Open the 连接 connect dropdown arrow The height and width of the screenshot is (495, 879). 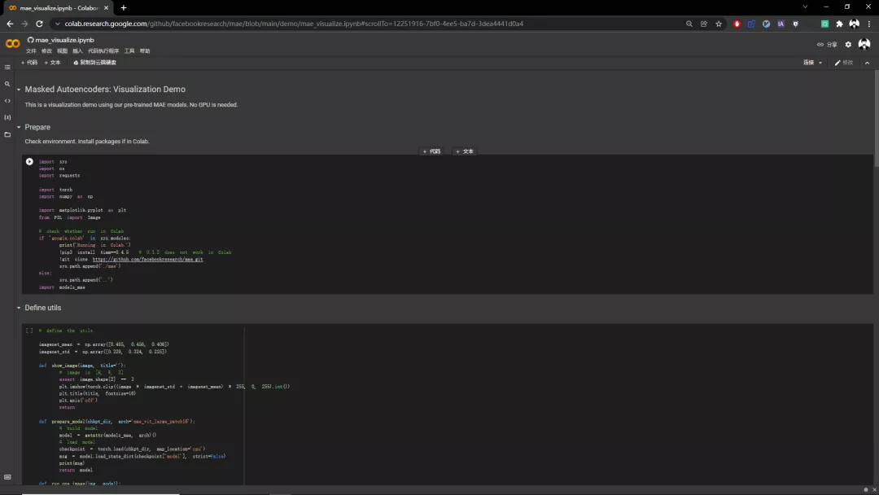click(820, 63)
